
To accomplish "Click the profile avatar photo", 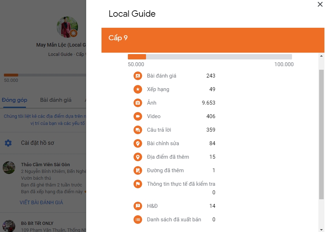I will coord(67,27).
